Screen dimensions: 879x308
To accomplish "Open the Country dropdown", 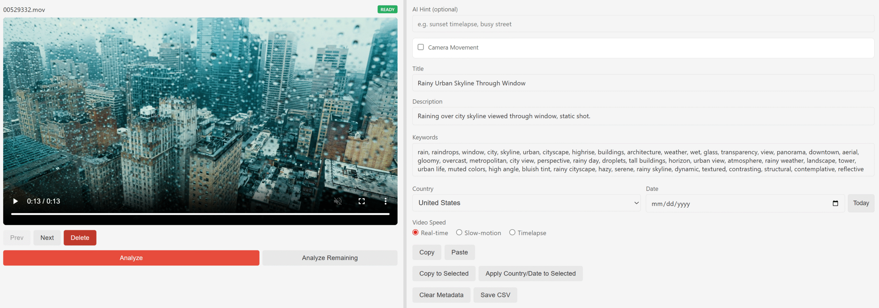I will (x=526, y=203).
